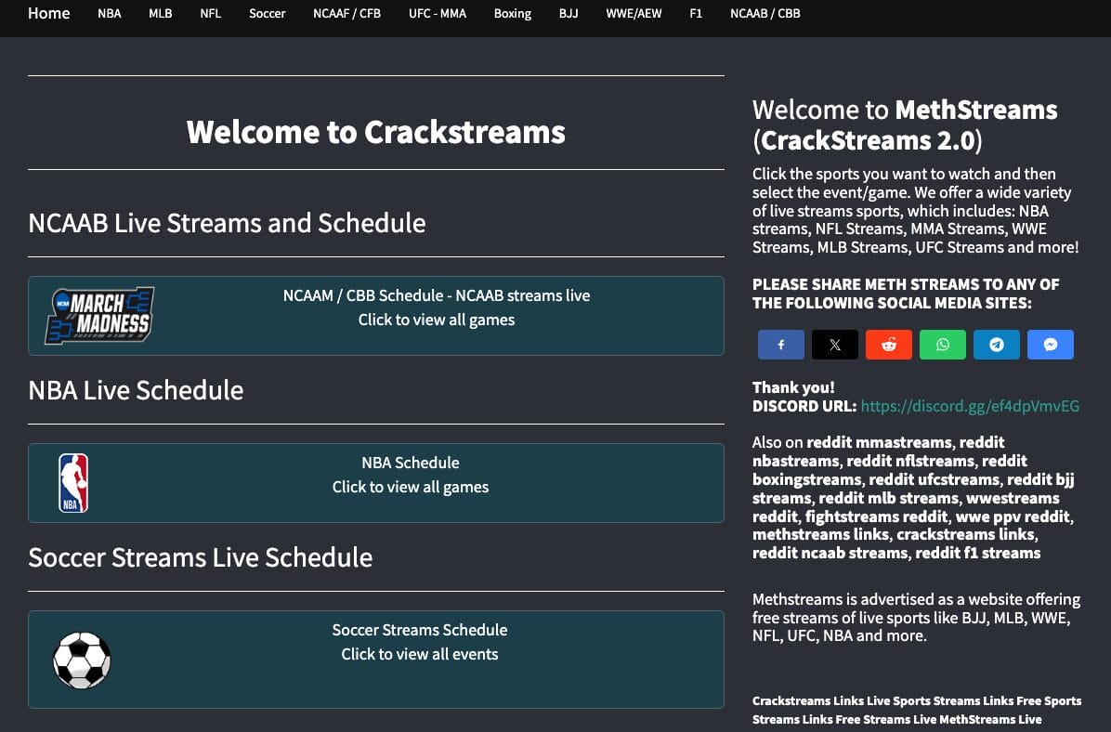1111x732 pixels.
Task: Share to X (Twitter)
Action: (x=834, y=344)
